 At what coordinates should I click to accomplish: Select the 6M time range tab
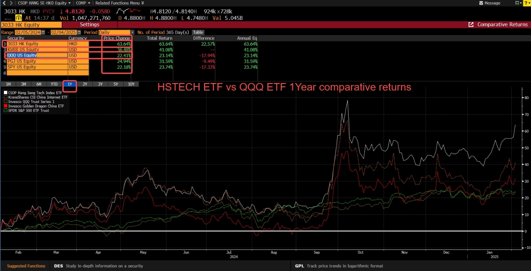[x=39, y=84]
